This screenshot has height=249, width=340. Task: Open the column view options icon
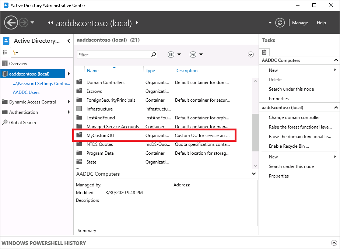pyautogui.click(x=171, y=54)
